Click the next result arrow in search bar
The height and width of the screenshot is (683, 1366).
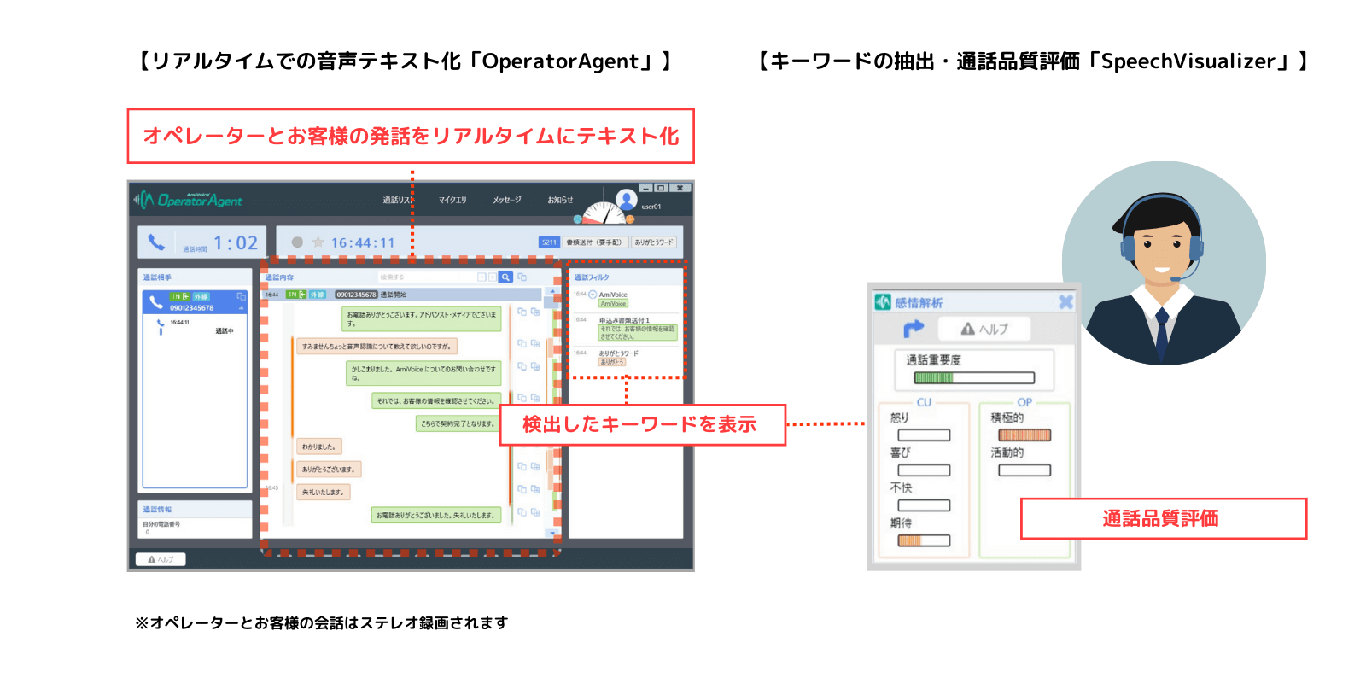492,277
